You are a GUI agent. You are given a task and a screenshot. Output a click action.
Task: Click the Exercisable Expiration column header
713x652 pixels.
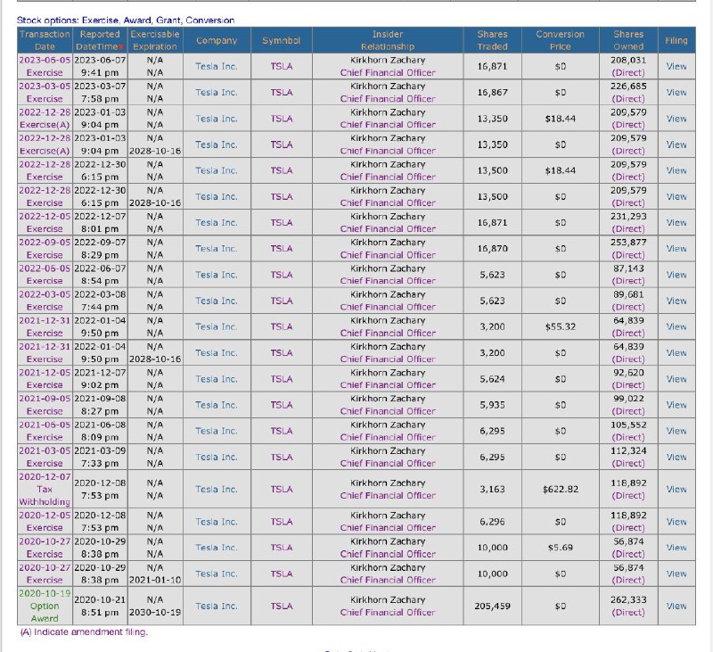[x=155, y=40]
